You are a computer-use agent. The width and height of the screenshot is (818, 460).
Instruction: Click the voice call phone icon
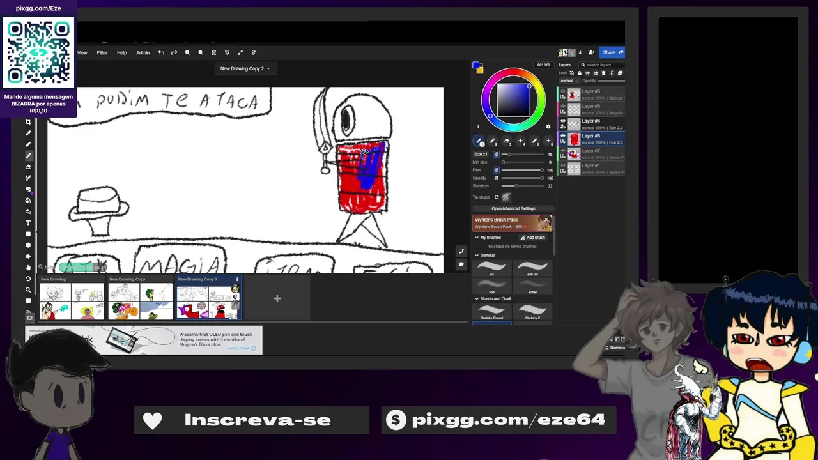click(x=461, y=251)
